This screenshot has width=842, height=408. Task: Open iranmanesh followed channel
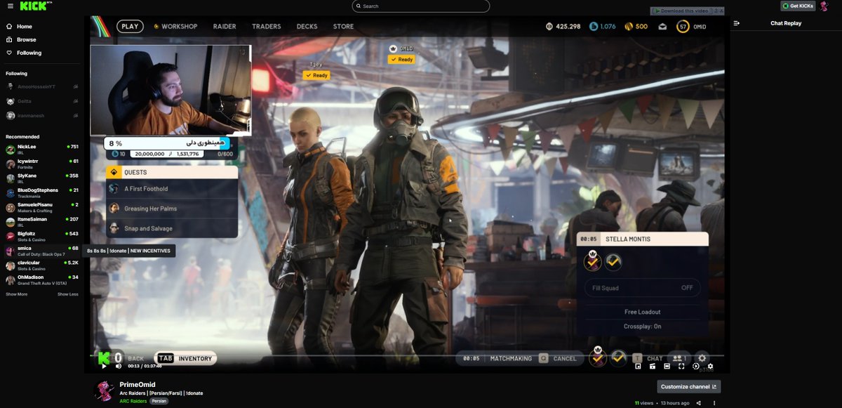42,116
